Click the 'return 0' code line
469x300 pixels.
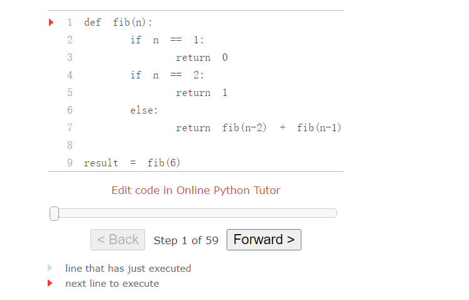coord(202,58)
